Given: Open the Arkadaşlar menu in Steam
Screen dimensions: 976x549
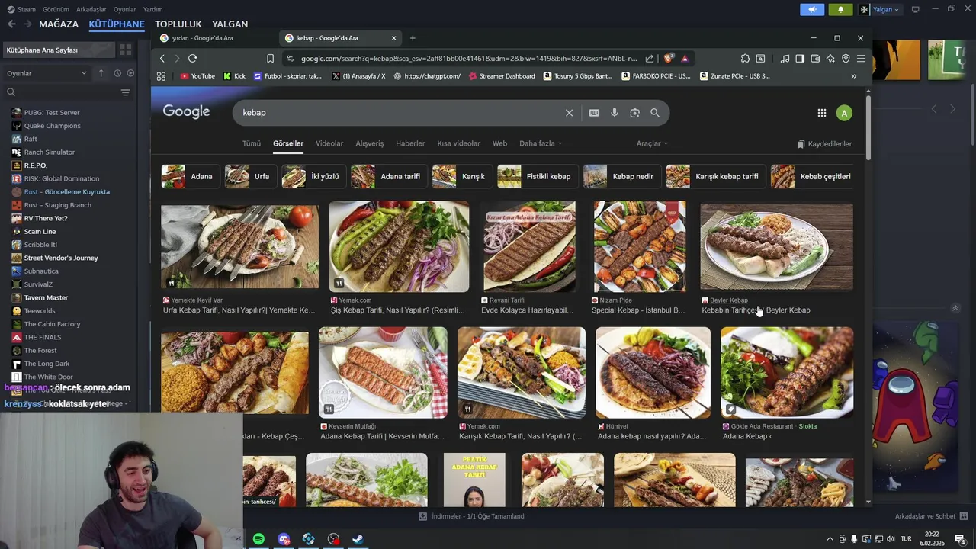Looking at the screenshot, I should pyautogui.click(x=91, y=9).
